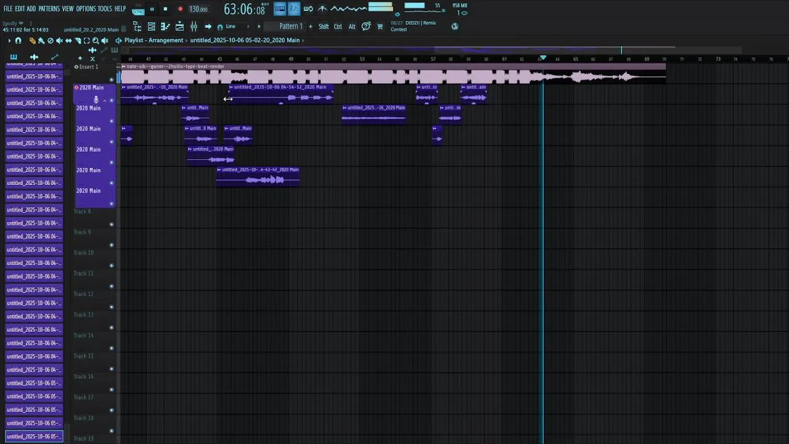Click the oscilloscope waveform display

click(x=348, y=9)
